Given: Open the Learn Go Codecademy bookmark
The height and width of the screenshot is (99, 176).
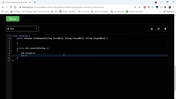Looking at the screenshot, I should point(100,12).
